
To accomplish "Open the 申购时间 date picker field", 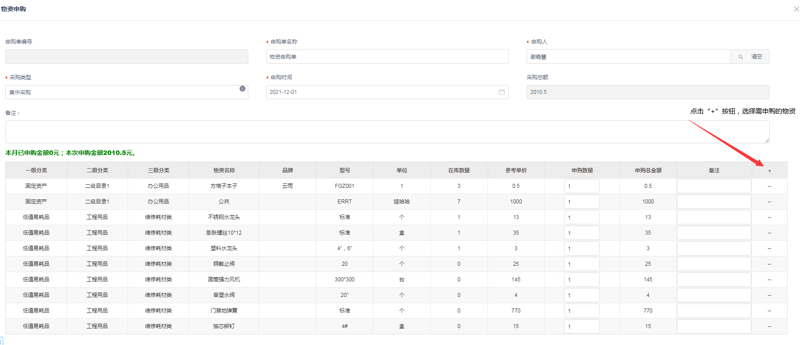I will [388, 92].
